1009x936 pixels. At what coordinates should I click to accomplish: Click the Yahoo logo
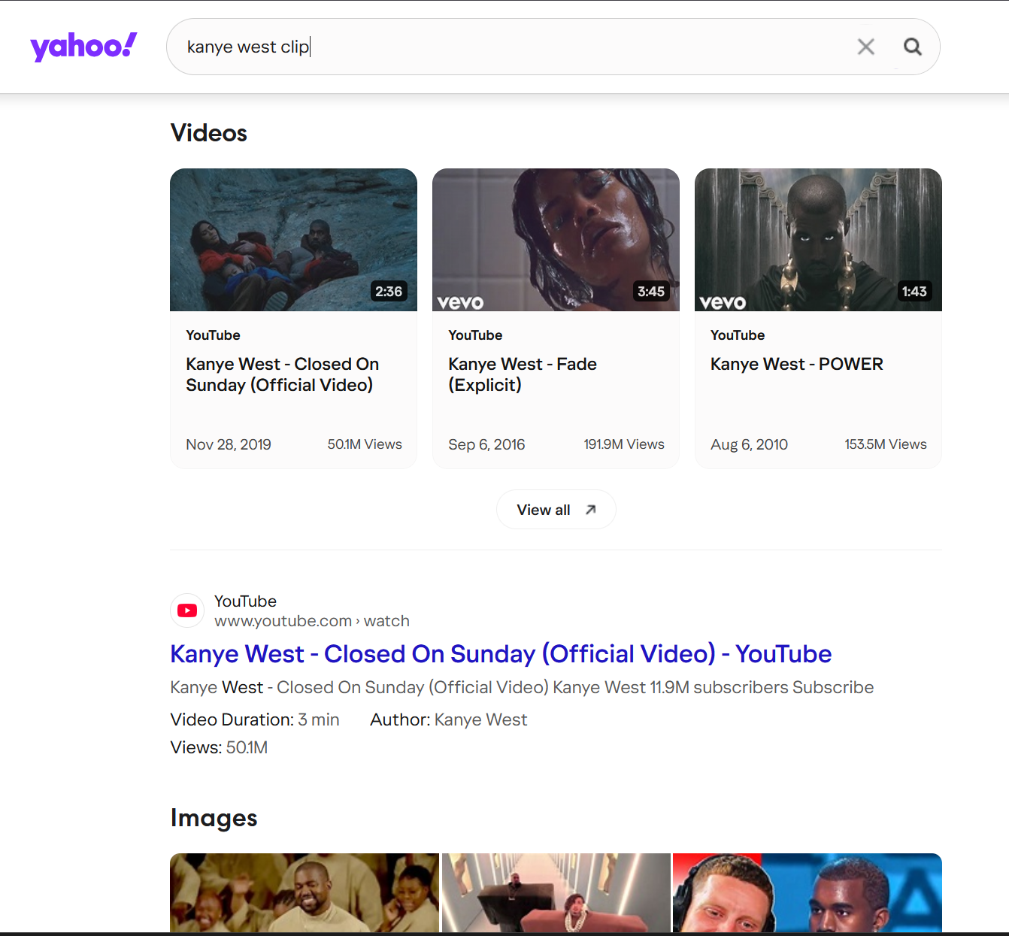point(83,47)
